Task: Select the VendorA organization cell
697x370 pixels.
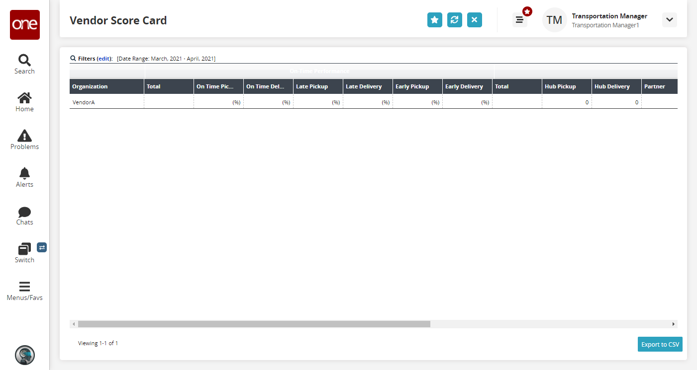Action: pos(107,102)
